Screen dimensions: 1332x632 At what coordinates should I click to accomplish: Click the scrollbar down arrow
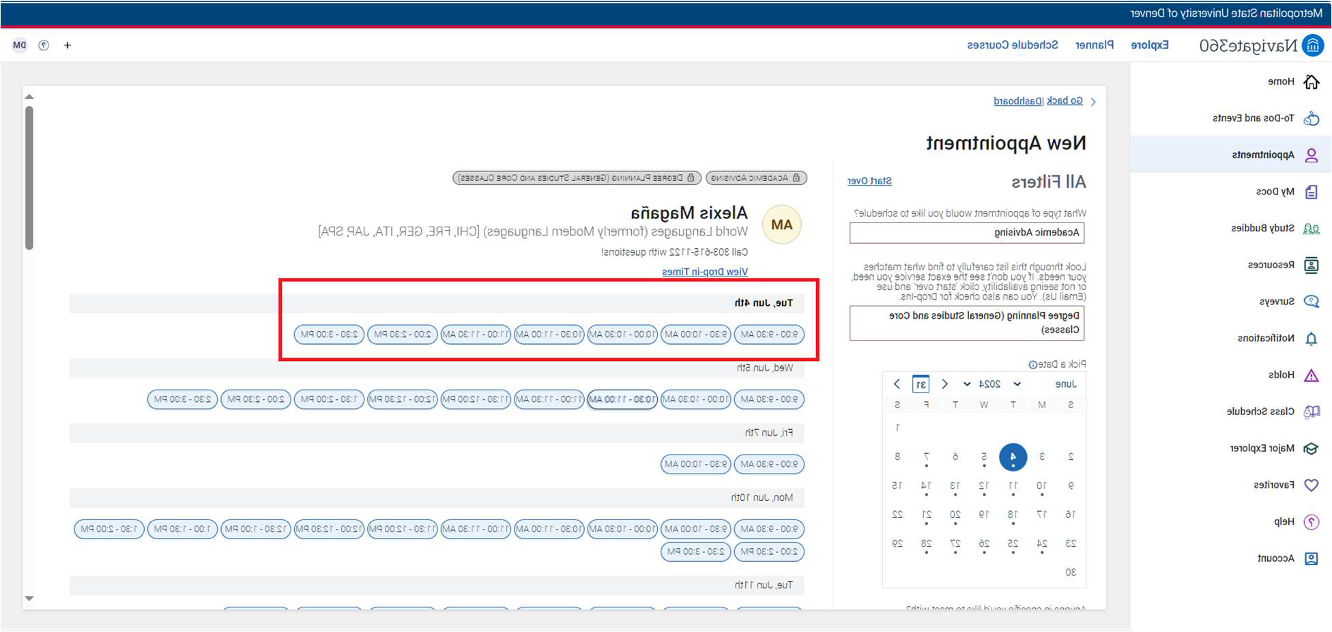tap(29, 599)
